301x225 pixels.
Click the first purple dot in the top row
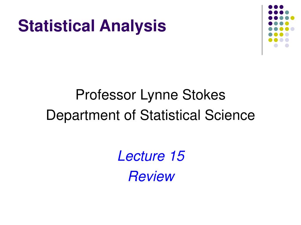point(270,7)
